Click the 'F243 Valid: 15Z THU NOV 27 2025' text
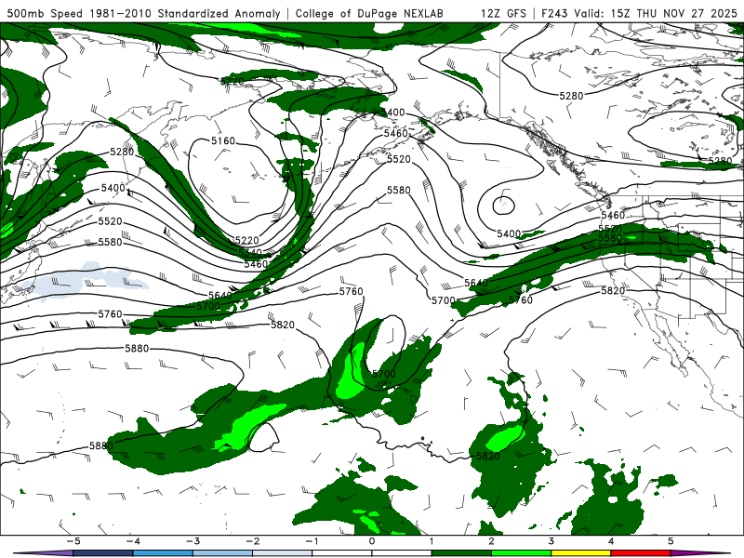This screenshot has height=558, width=744. [x=639, y=13]
